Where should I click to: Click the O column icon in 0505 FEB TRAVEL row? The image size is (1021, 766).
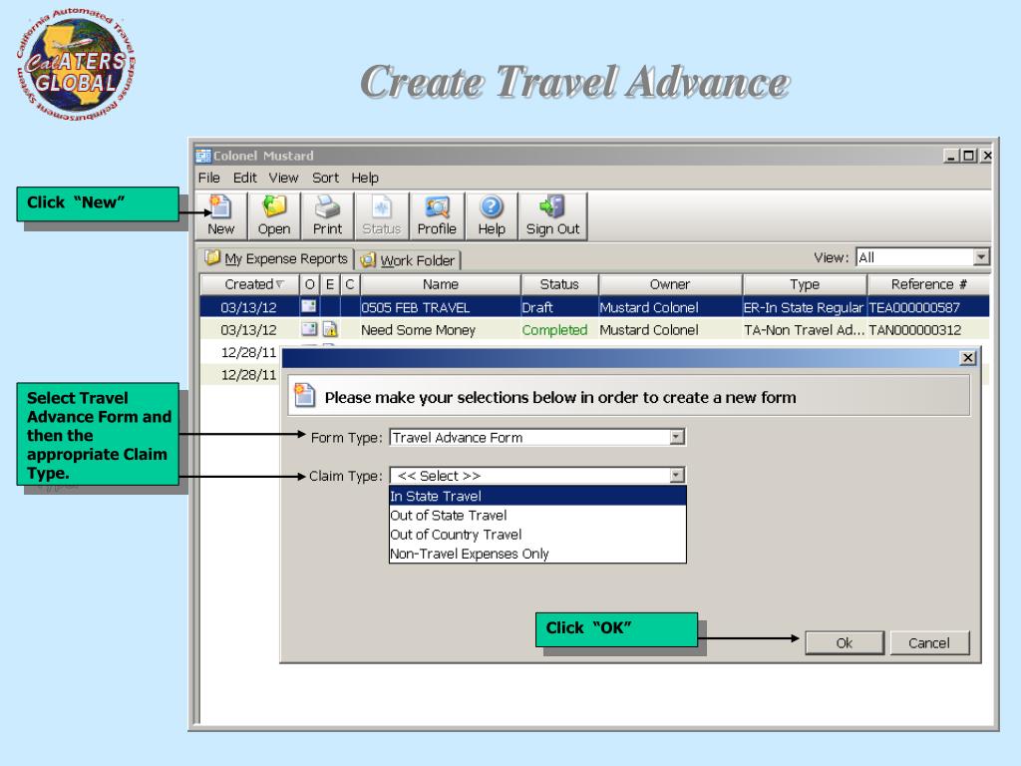[x=309, y=306]
